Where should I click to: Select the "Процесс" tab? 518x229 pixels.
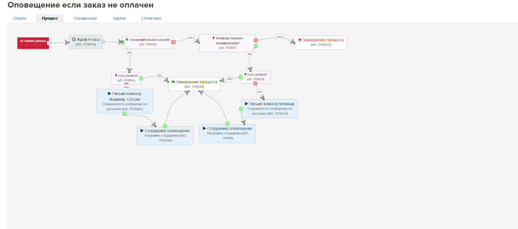[50, 18]
